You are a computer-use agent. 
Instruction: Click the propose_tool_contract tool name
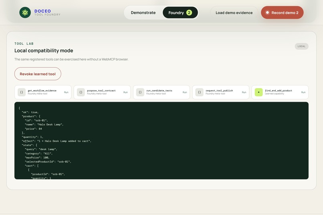101,90
